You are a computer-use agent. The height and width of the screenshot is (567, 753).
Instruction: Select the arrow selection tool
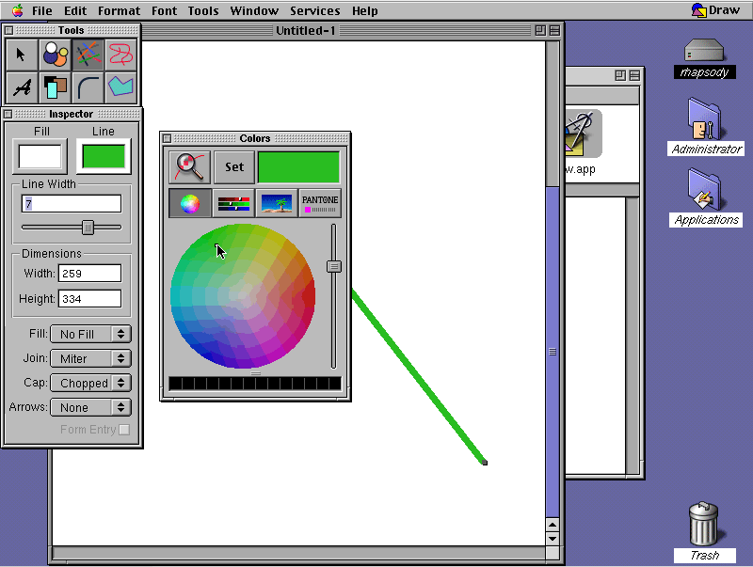[x=22, y=55]
